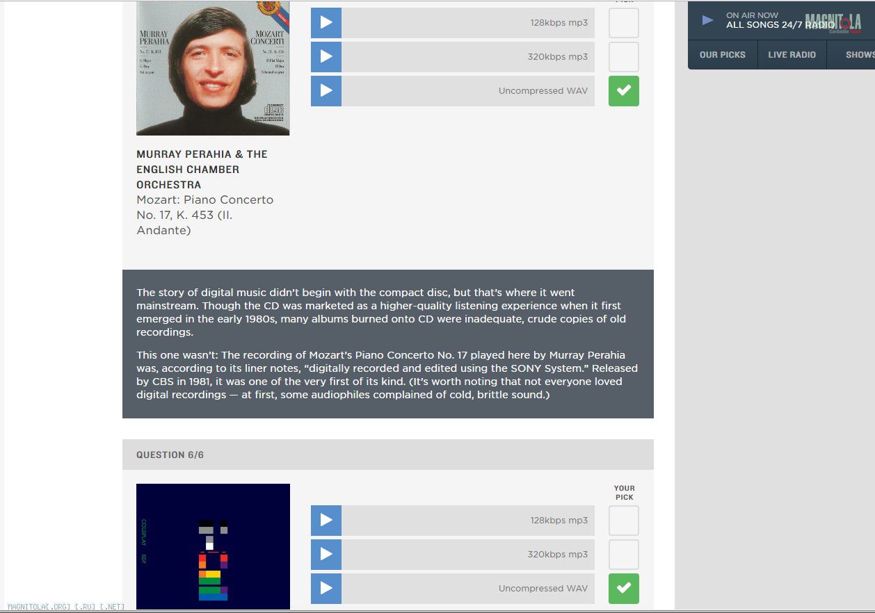Pick 128kbps mp3 for the Coldplay question
Image resolution: width=875 pixels, height=613 pixels.
624,521
